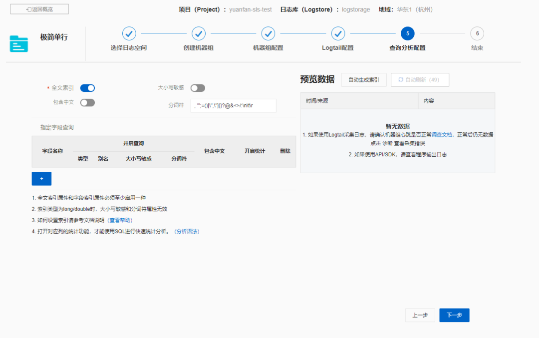Click step 5 查询分析配置 circle

click(408, 33)
